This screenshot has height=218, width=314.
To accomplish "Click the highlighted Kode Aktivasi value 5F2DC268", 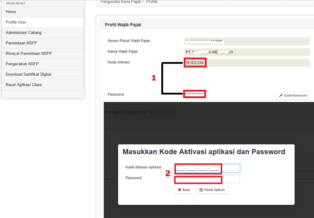I will [x=195, y=62].
